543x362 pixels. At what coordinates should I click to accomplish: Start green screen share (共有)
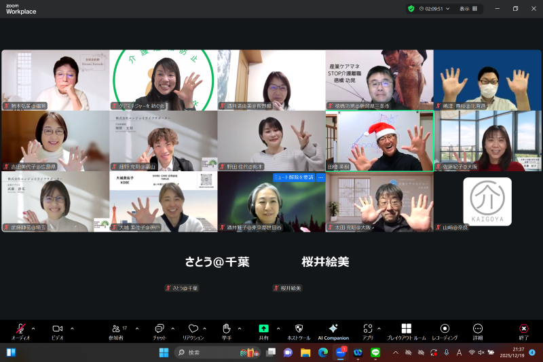263,330
